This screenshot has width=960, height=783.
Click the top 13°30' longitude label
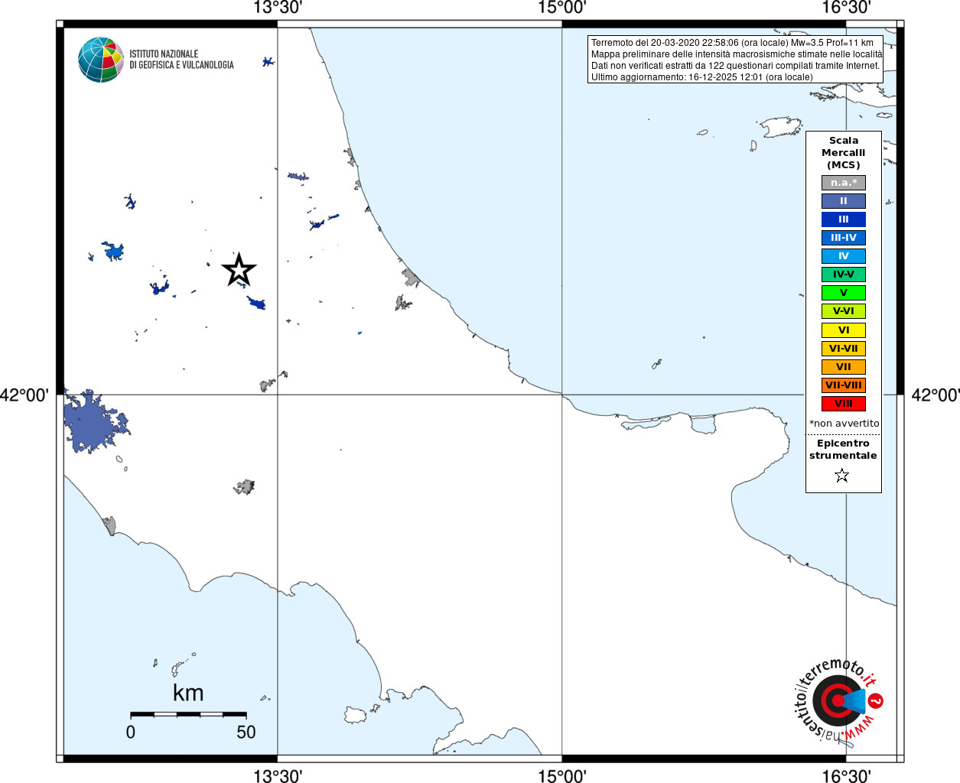[278, 8]
